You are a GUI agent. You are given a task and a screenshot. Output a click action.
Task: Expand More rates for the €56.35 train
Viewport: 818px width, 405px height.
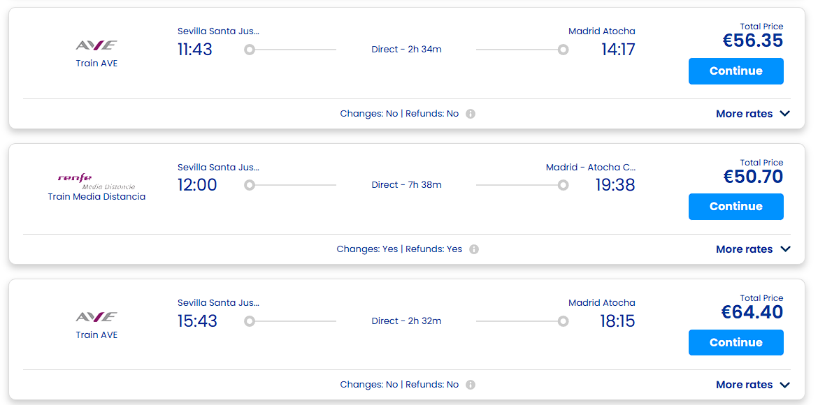[x=752, y=114]
